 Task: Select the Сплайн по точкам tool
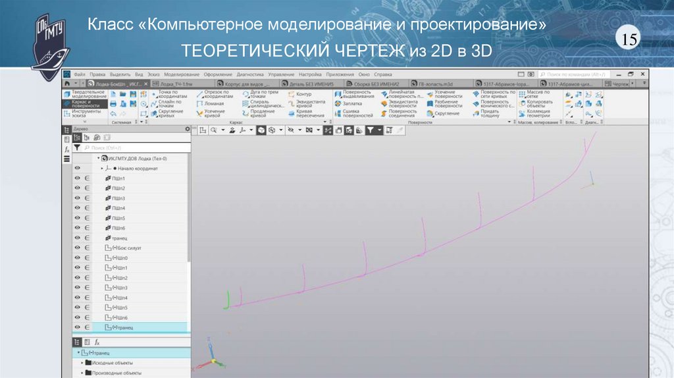[166, 103]
